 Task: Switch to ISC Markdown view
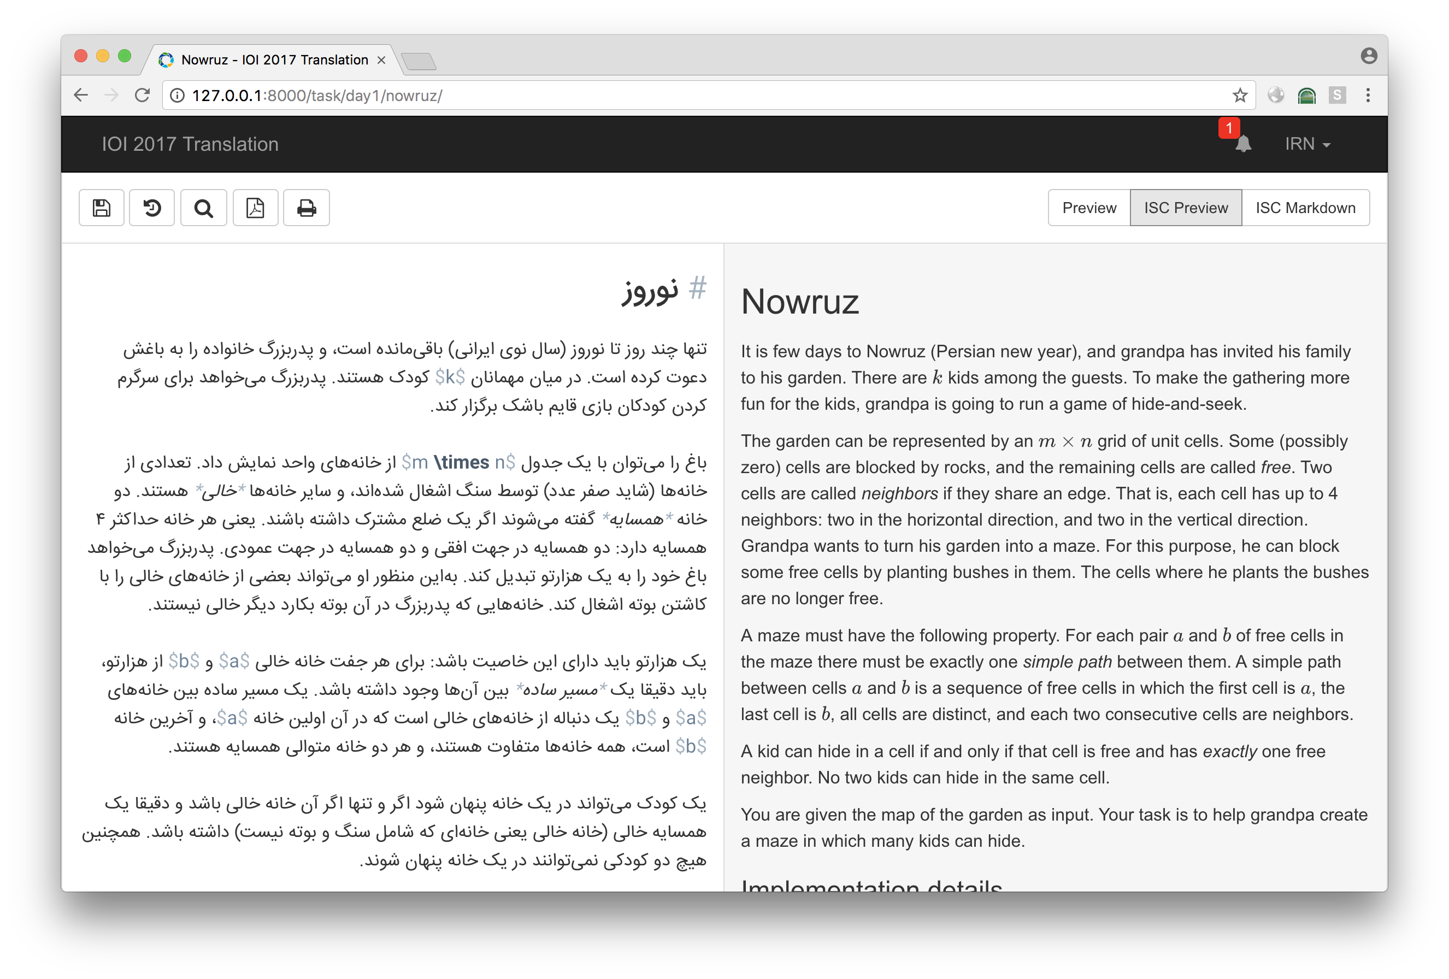[x=1305, y=208]
